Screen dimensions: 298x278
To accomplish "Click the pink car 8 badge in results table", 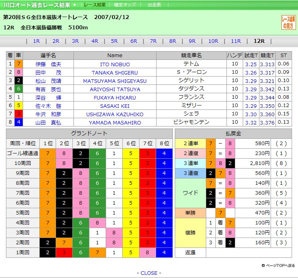I will click(19, 72).
